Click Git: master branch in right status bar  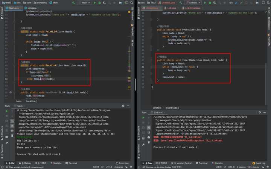[254, 167]
